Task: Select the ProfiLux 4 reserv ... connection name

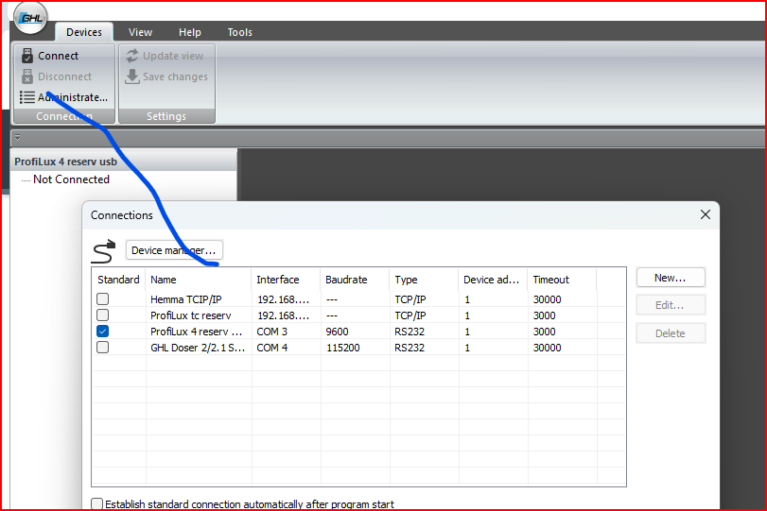Action: tap(196, 332)
